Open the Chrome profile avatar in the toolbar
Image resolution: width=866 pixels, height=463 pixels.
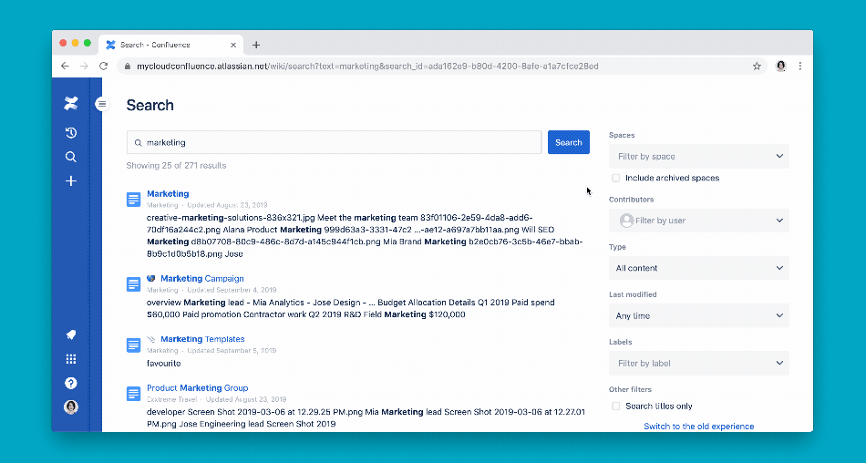coord(781,67)
